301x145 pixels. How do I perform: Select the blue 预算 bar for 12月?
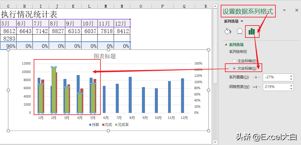click(x=182, y=95)
